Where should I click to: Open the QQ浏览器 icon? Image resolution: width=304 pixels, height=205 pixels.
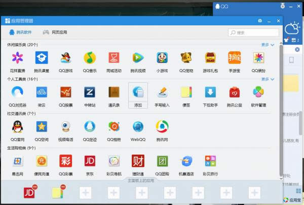point(17,93)
